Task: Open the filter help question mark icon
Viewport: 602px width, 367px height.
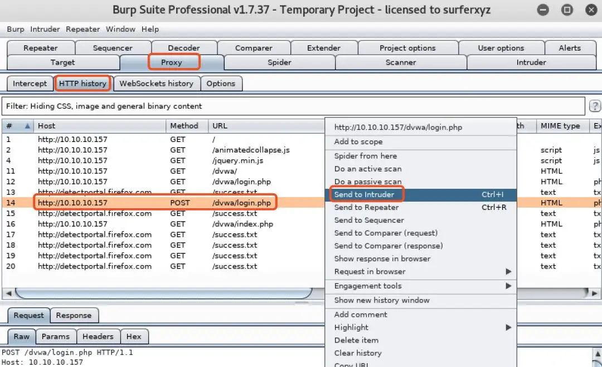Action: (595, 106)
